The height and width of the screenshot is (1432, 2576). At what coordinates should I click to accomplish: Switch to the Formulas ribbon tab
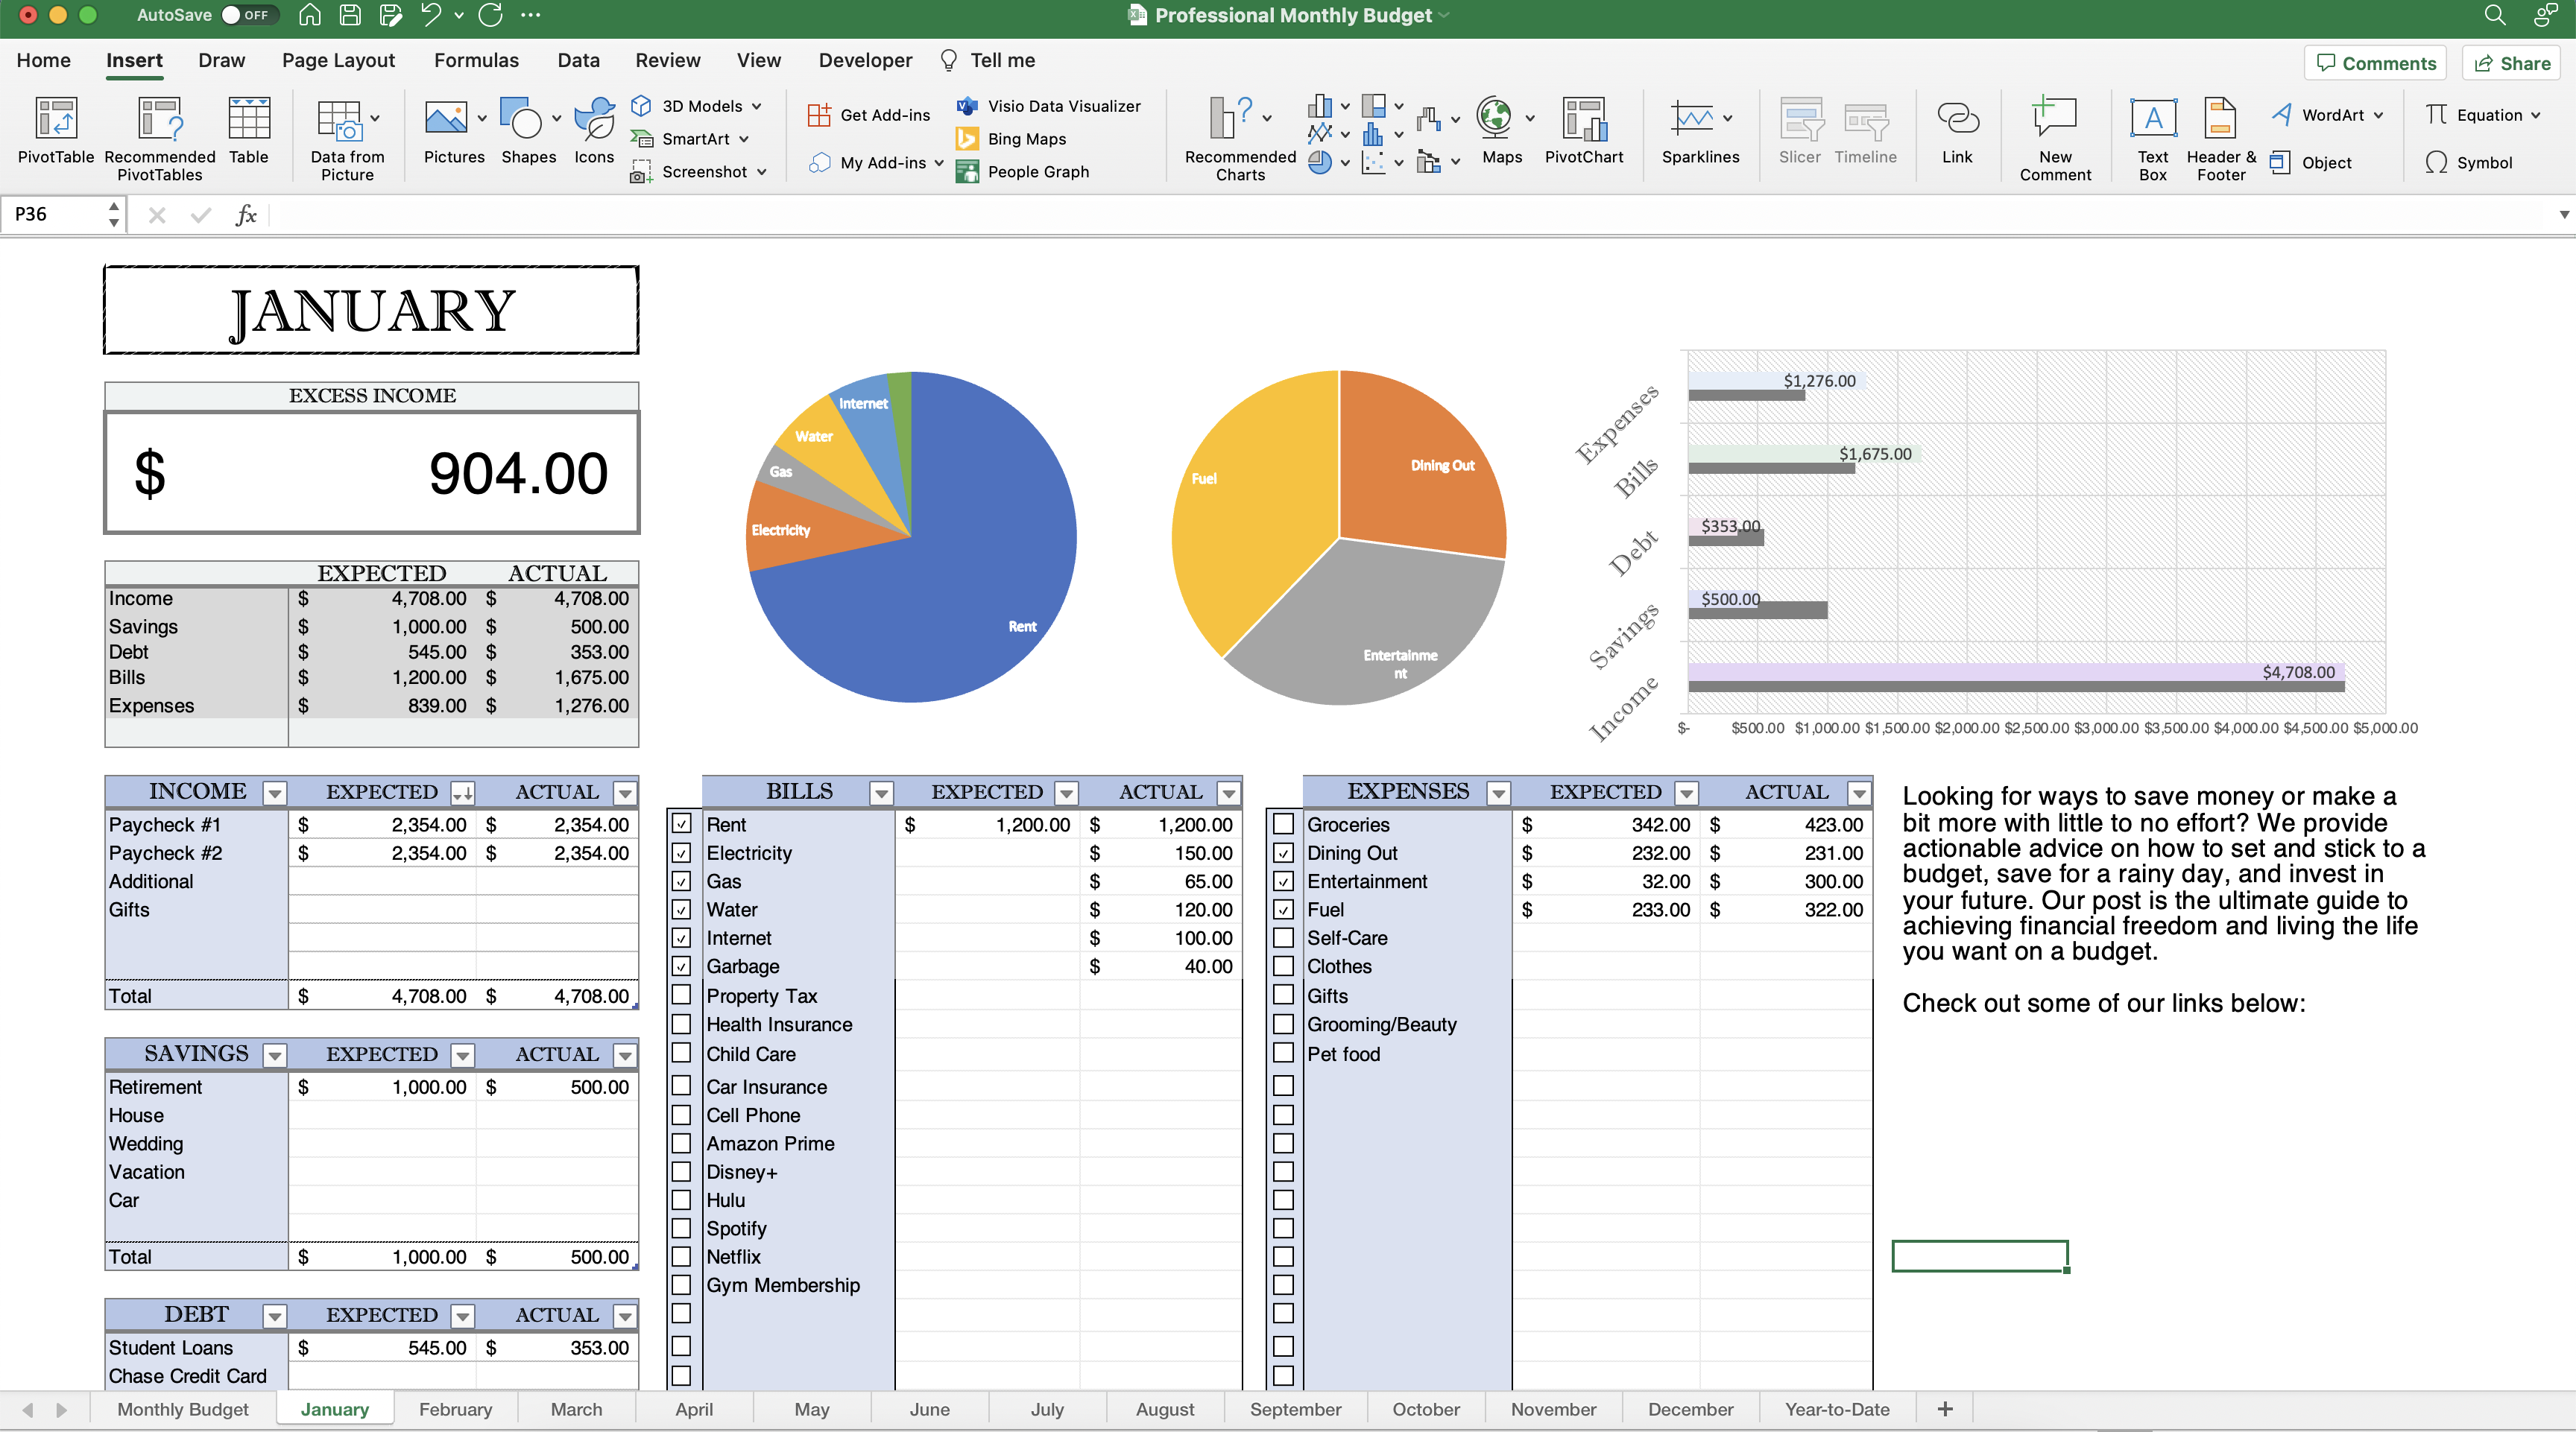pos(476,60)
